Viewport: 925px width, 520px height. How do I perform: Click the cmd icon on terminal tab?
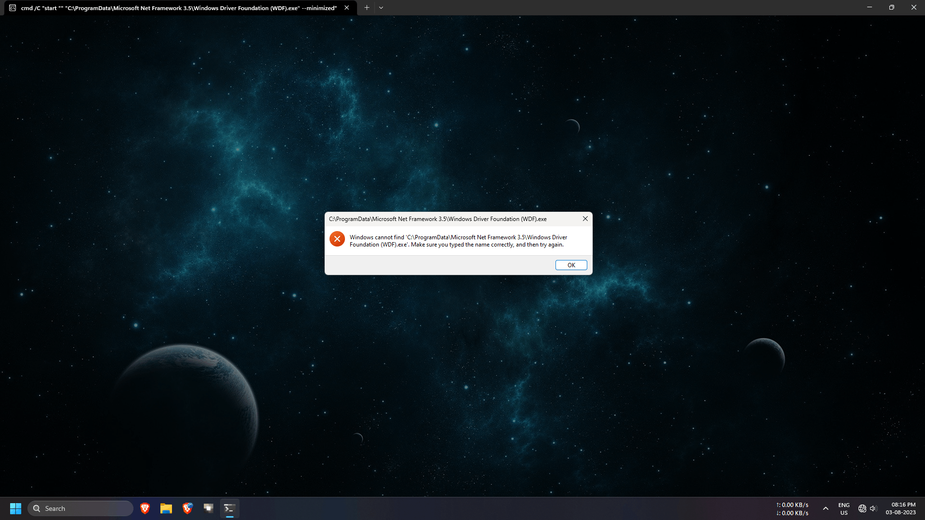13,8
